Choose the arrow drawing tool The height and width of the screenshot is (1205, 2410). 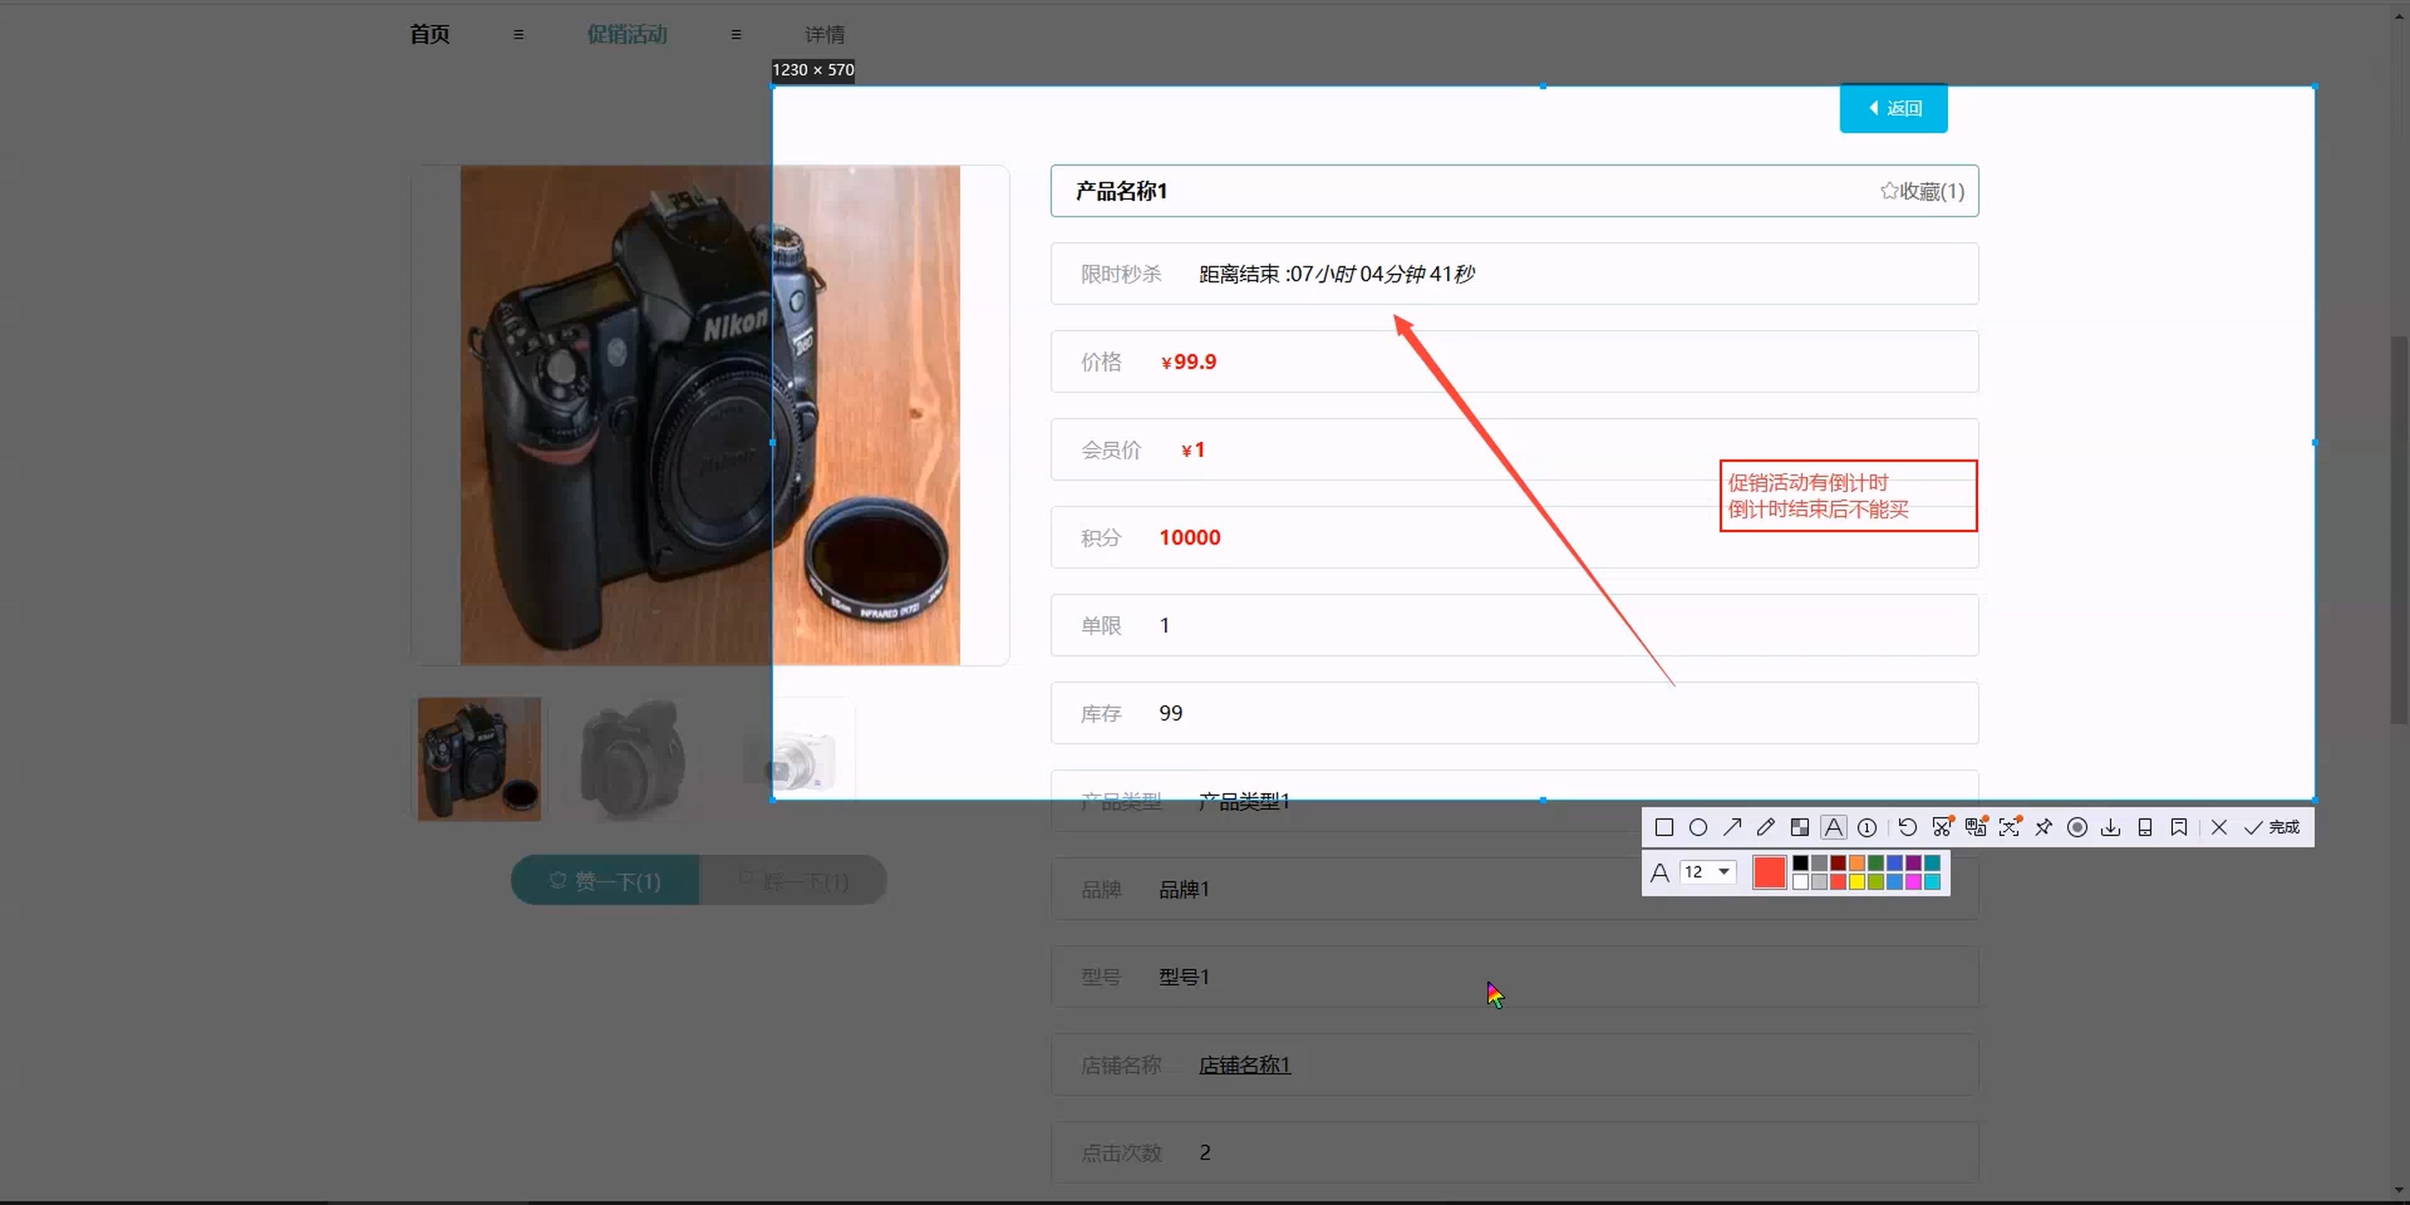click(x=1732, y=827)
